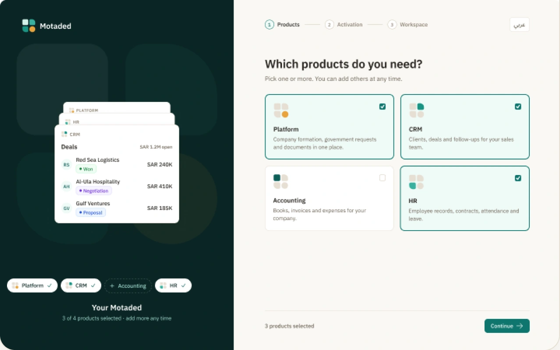Select the Platform card title

click(x=286, y=129)
